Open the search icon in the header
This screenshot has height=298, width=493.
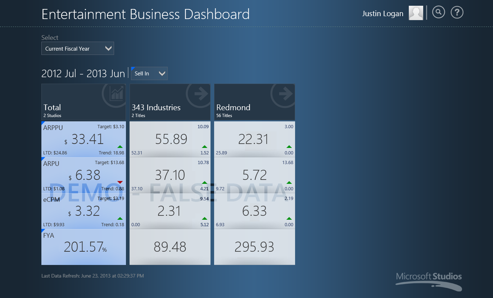[438, 13]
